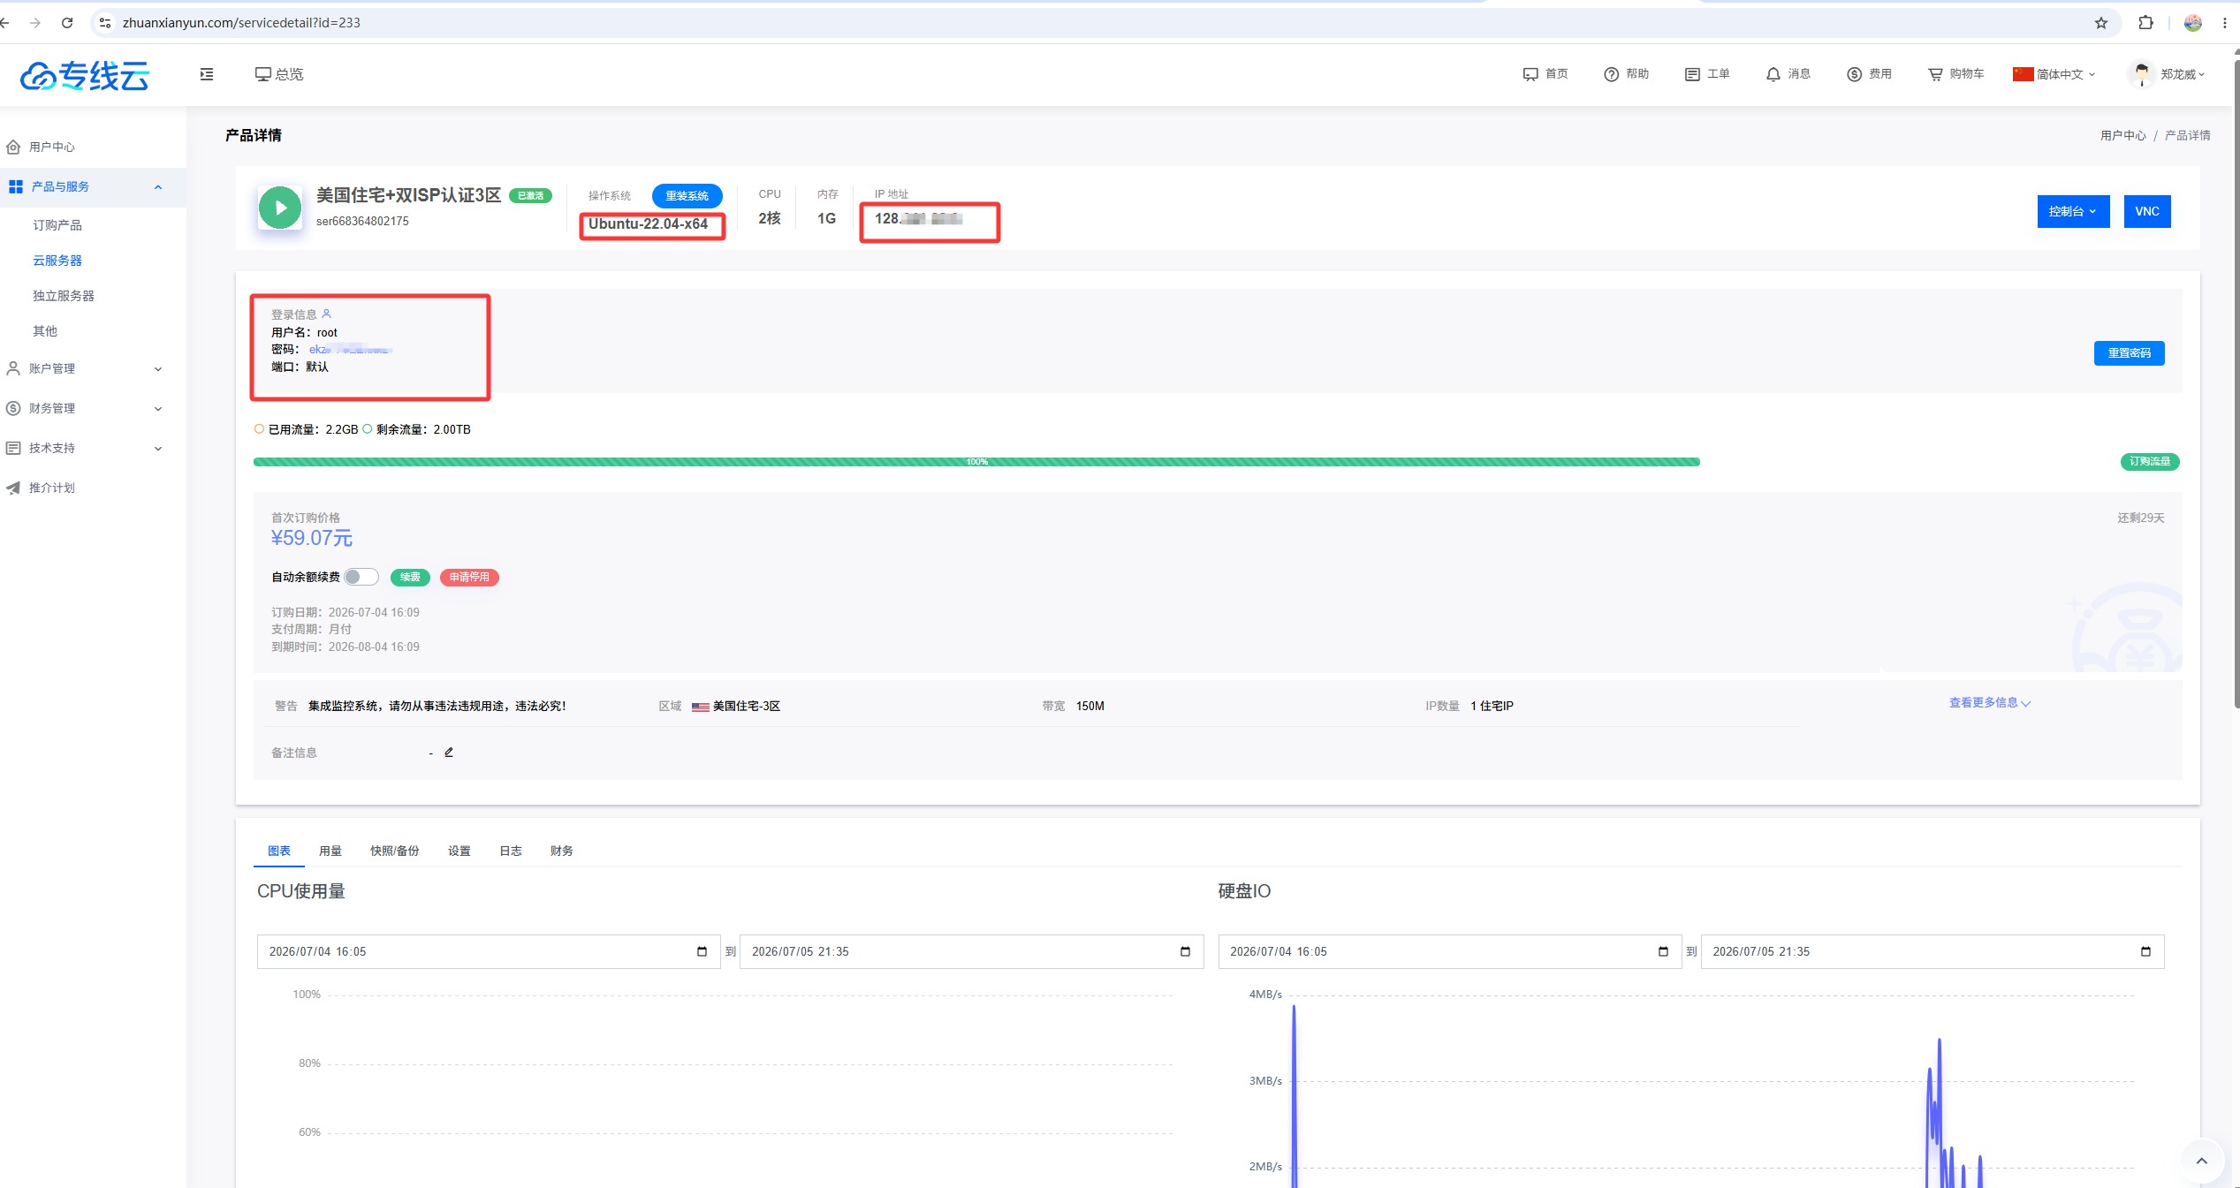Click the green traffic usage progress bar
The height and width of the screenshot is (1188, 2240).
[x=976, y=462]
